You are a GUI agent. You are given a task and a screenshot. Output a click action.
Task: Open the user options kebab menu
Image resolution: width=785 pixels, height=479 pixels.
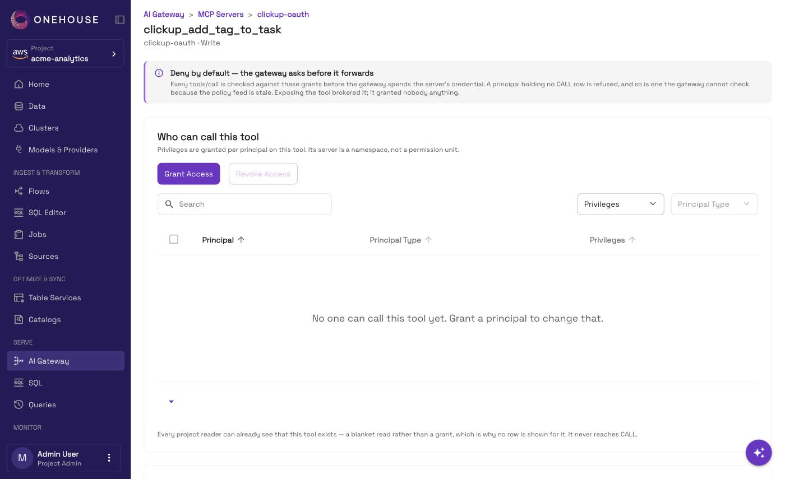109,458
